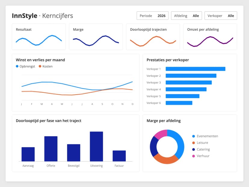Click the Catering legend dot
Screen dimensions: 249x187
[x=193, y=149]
